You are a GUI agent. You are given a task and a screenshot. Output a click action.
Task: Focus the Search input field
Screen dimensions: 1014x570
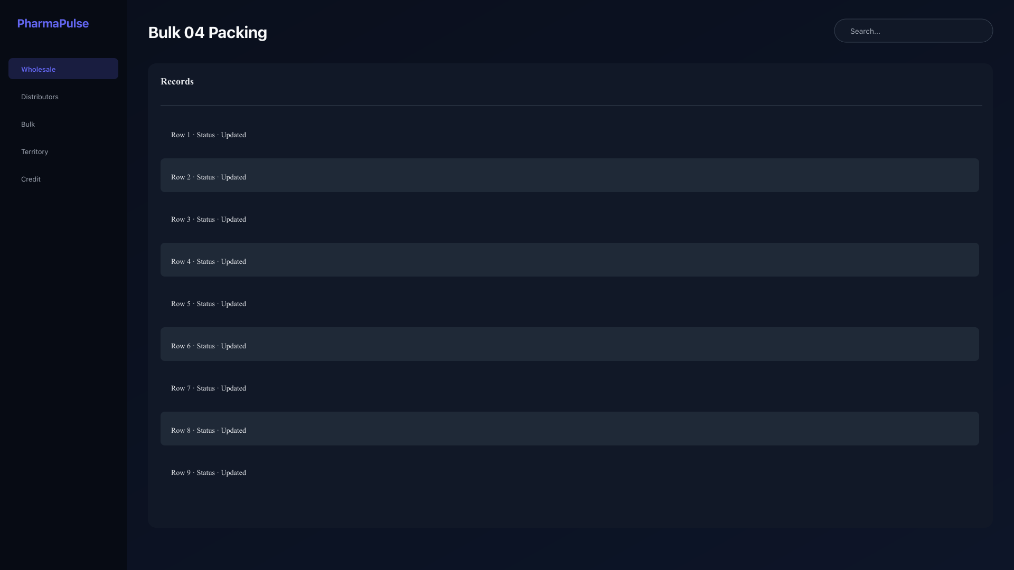coord(913,31)
